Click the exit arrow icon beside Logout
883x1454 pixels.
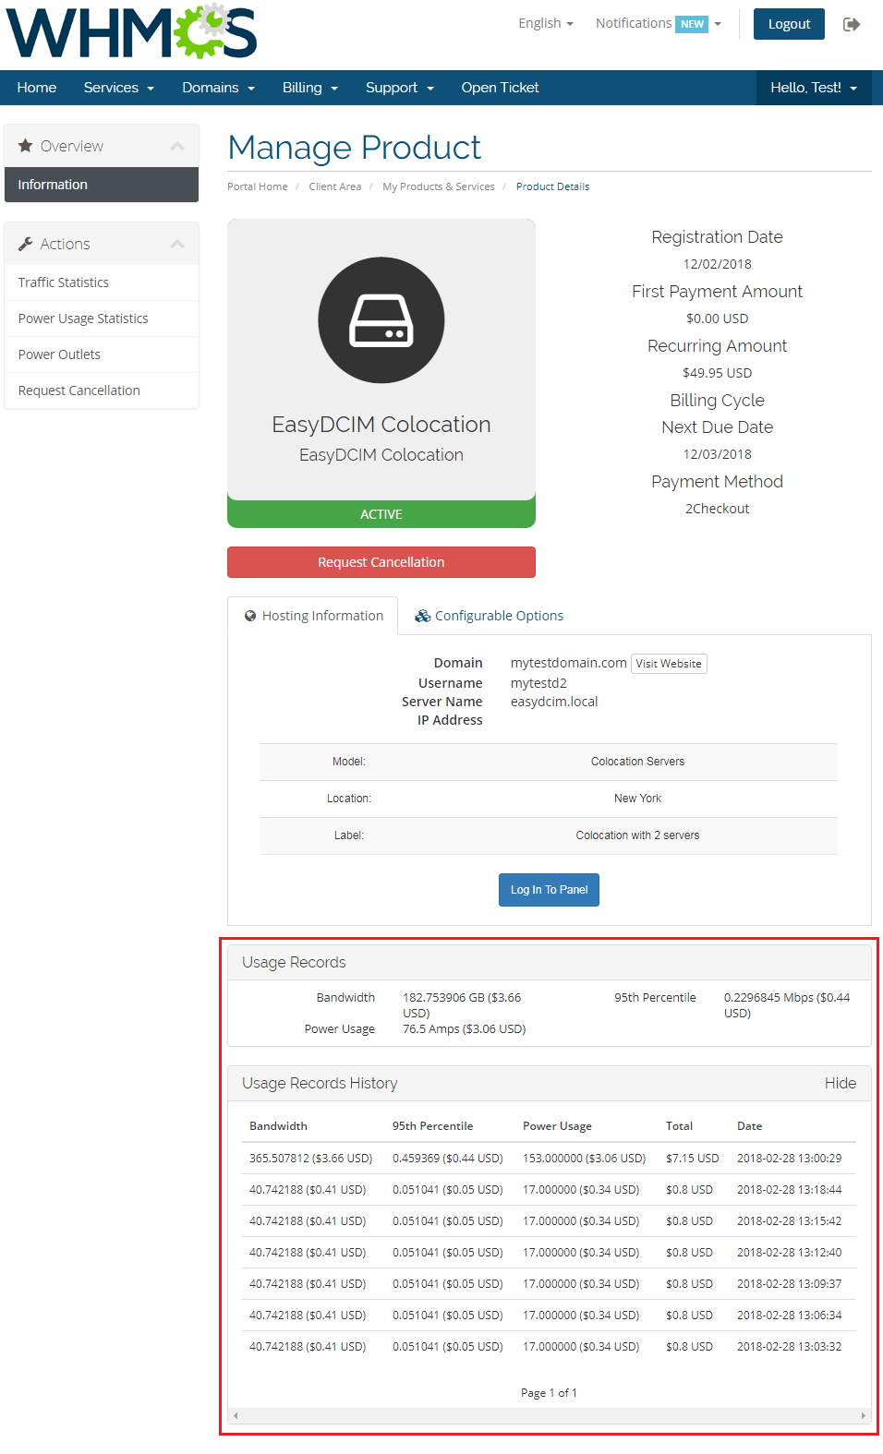coord(852,24)
